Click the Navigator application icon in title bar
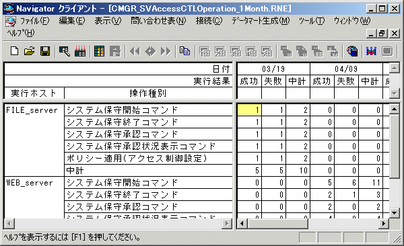The image size is (404, 246). click(9, 9)
